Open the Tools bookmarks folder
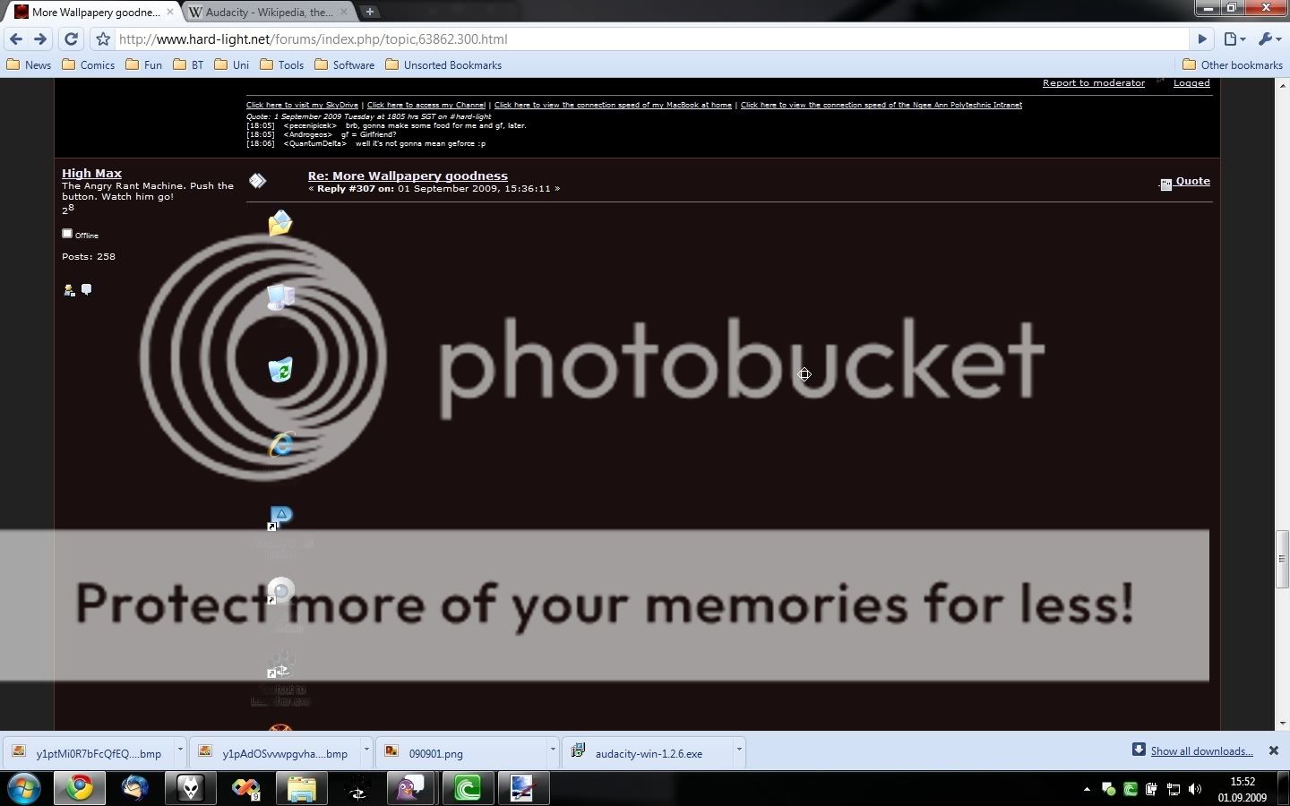 pos(281,64)
